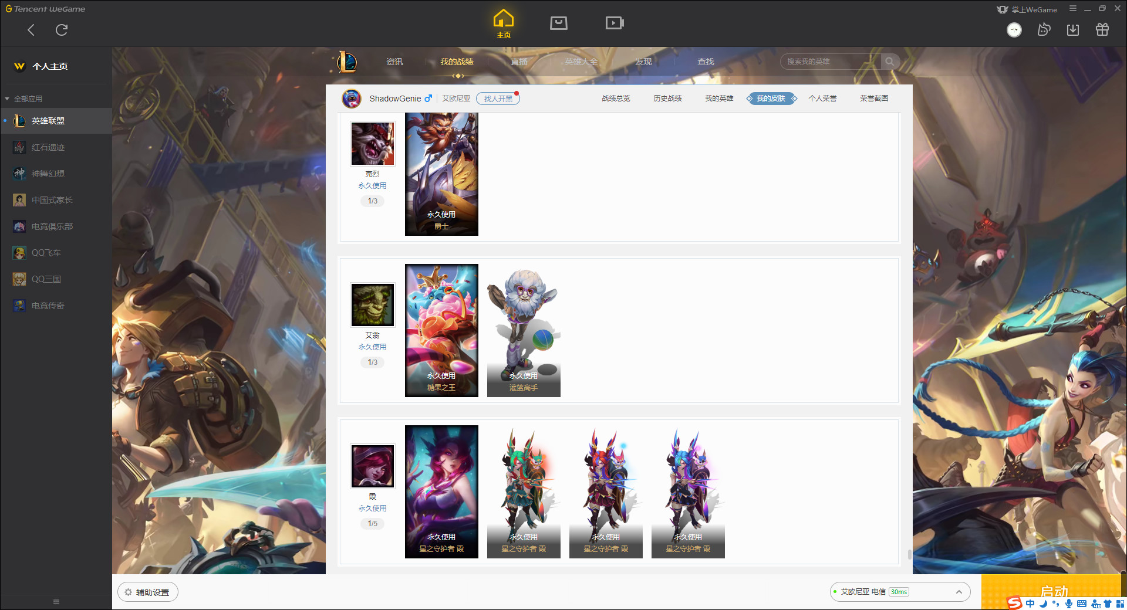Focus the 搜索我的英雄 search field
1127x610 pixels.
(x=831, y=62)
